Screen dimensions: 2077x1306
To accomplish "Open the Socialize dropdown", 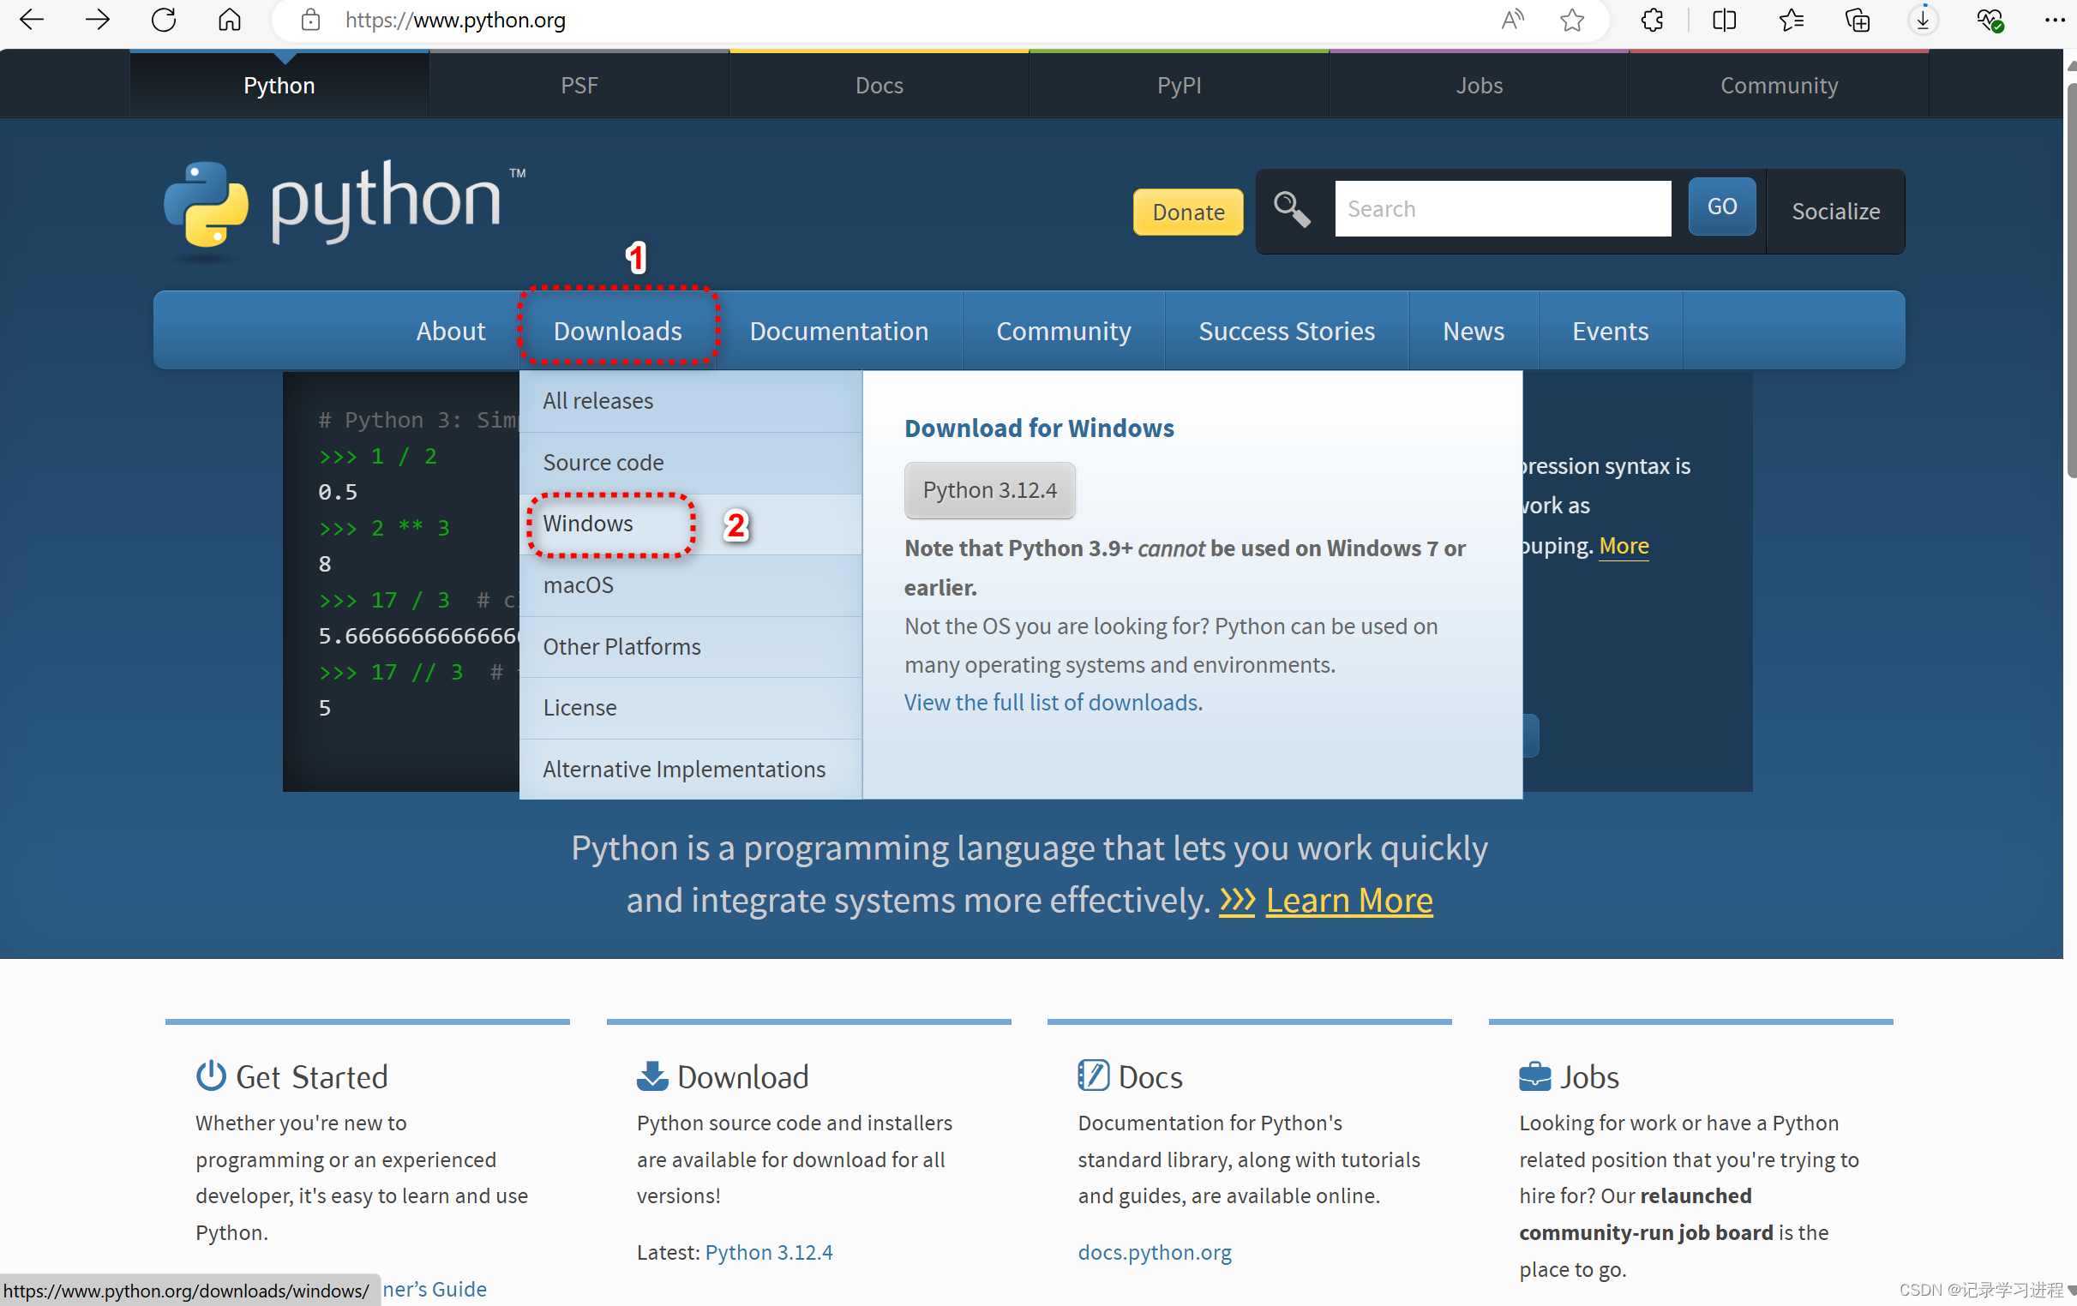I will (x=1834, y=210).
